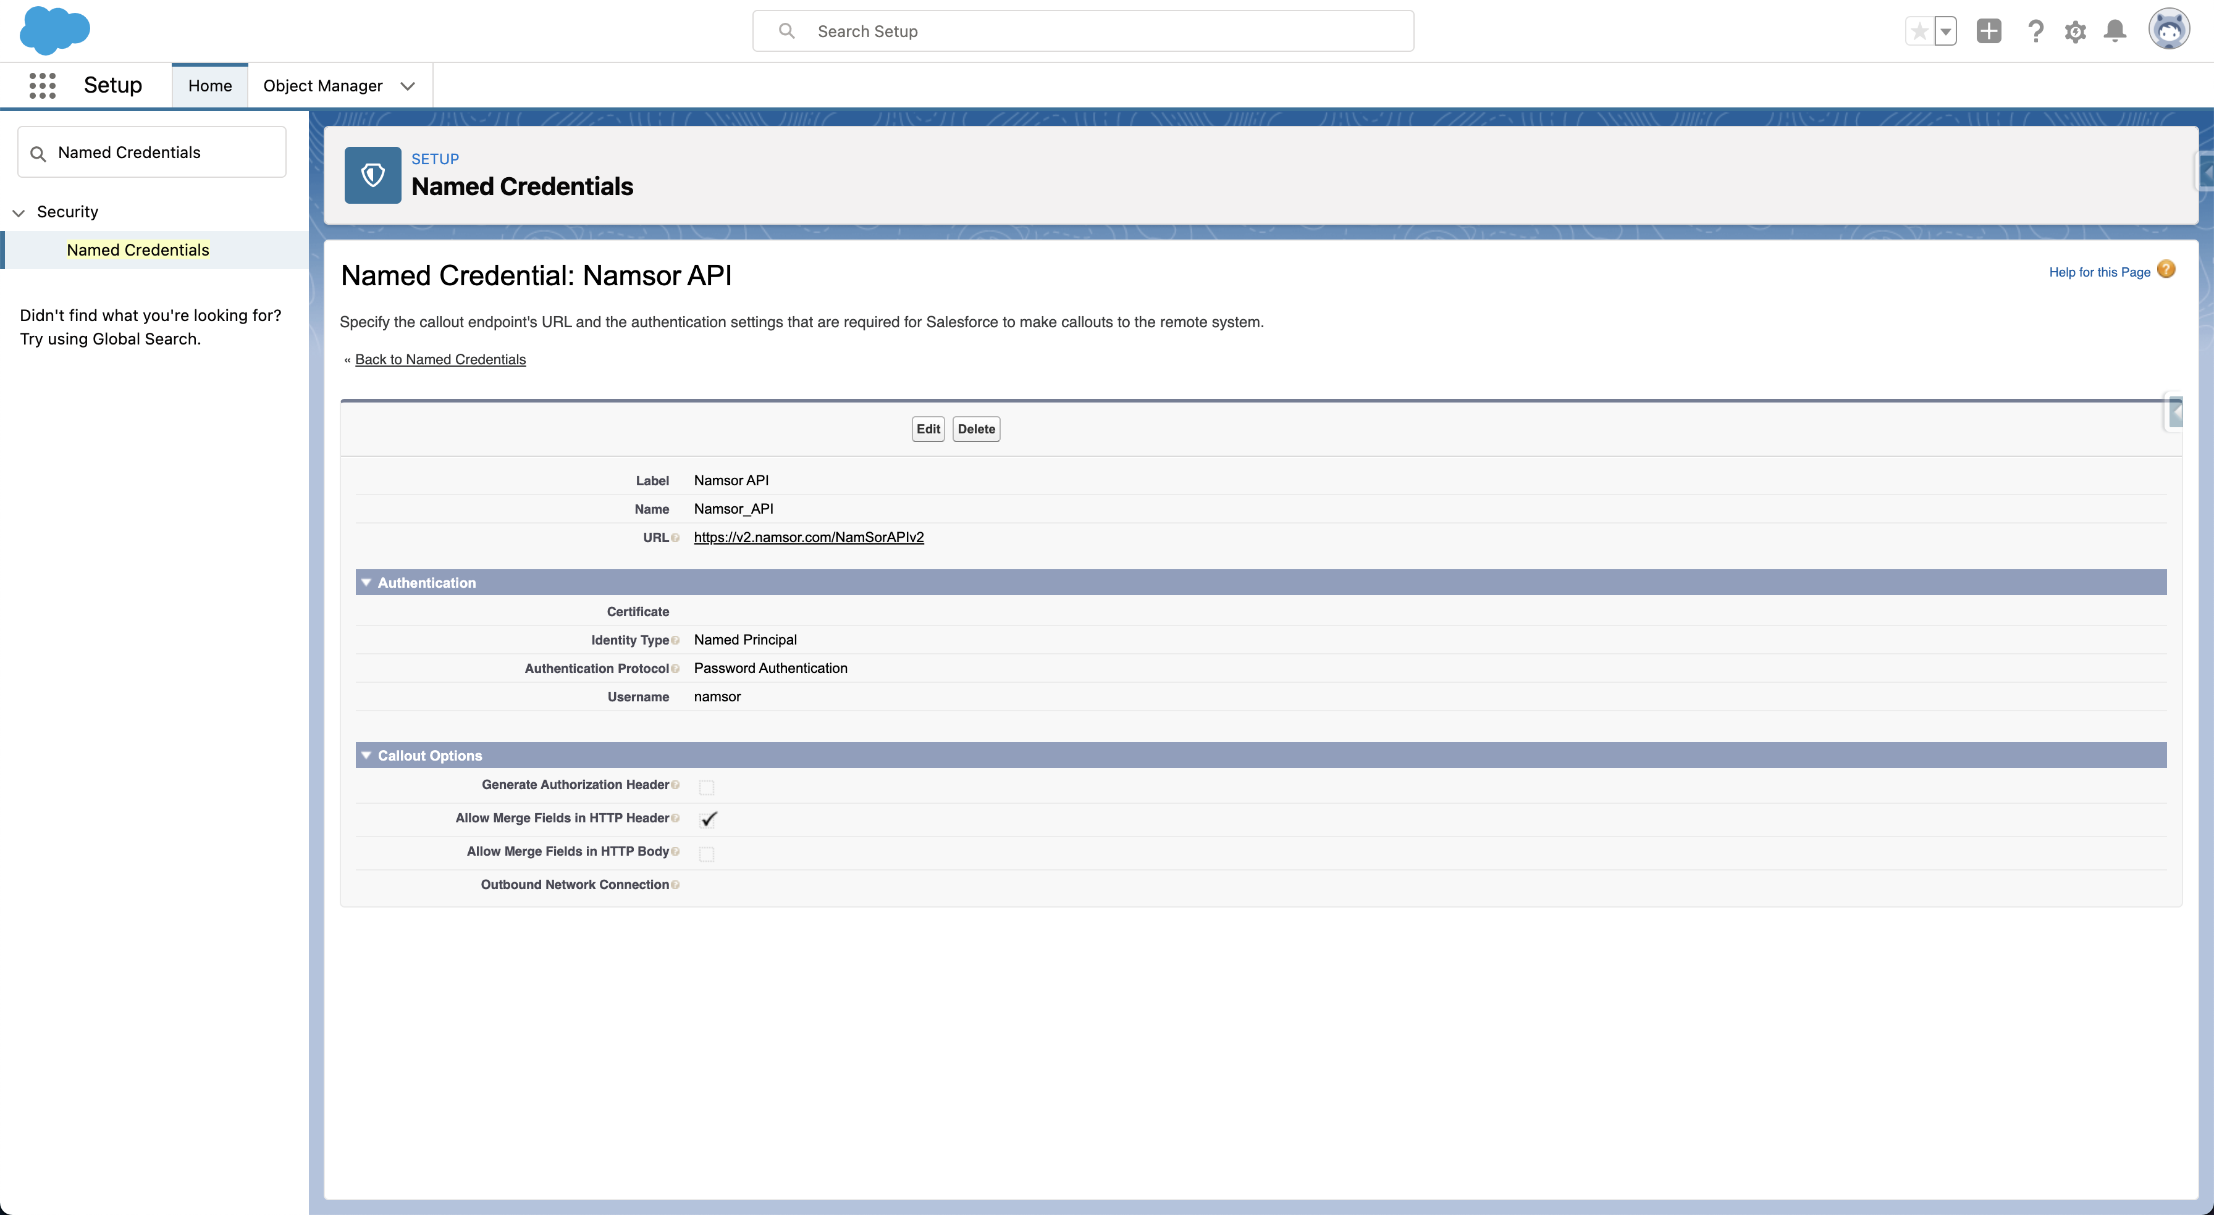
Task: Click the orange help icon beside Help for this Page
Action: (2166, 270)
